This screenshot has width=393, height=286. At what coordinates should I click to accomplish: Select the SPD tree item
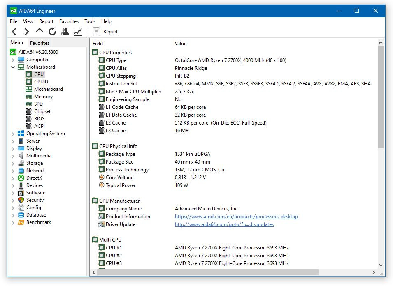point(38,104)
